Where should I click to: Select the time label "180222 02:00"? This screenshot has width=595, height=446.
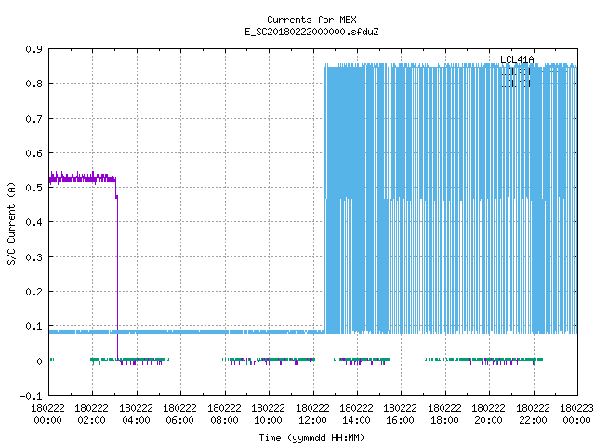[x=91, y=413]
